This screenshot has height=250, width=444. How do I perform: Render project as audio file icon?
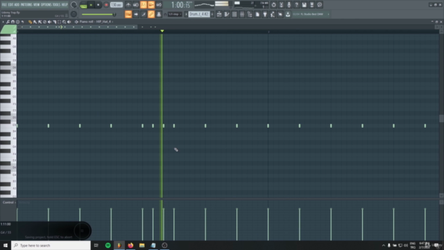point(311,5)
